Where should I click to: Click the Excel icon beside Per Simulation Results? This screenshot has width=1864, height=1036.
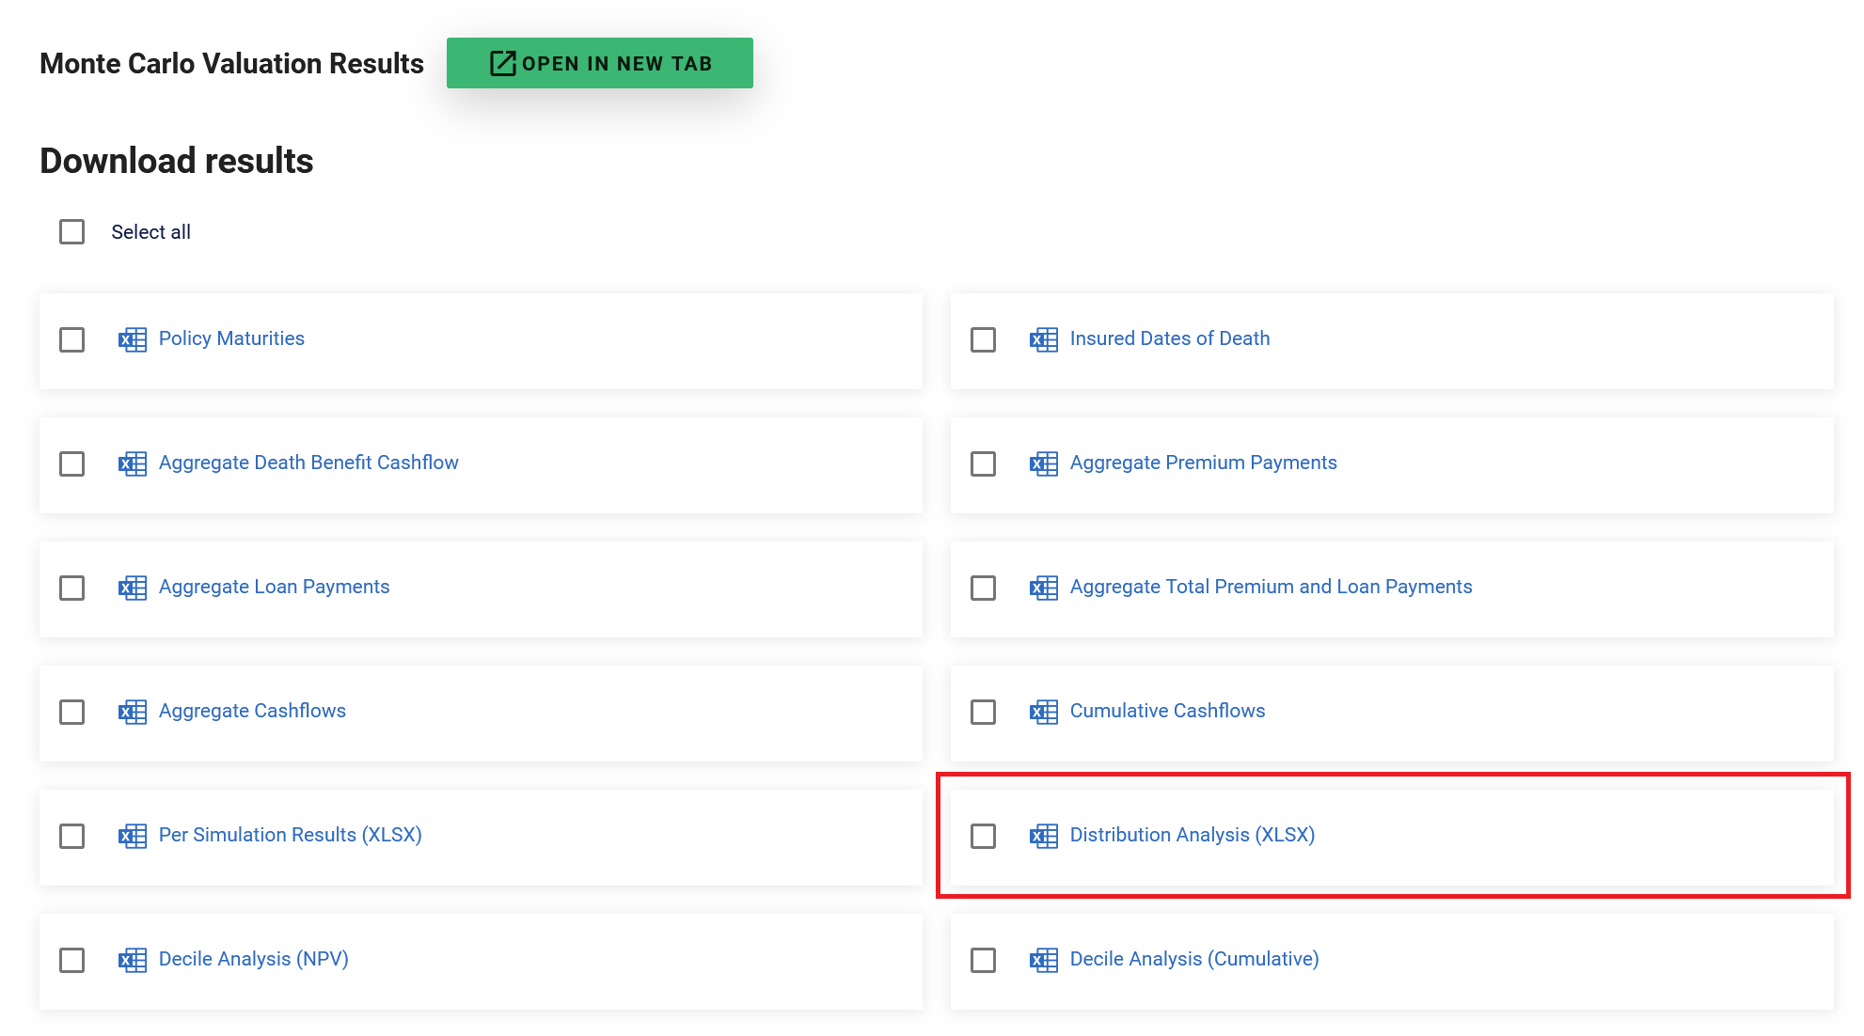point(132,836)
